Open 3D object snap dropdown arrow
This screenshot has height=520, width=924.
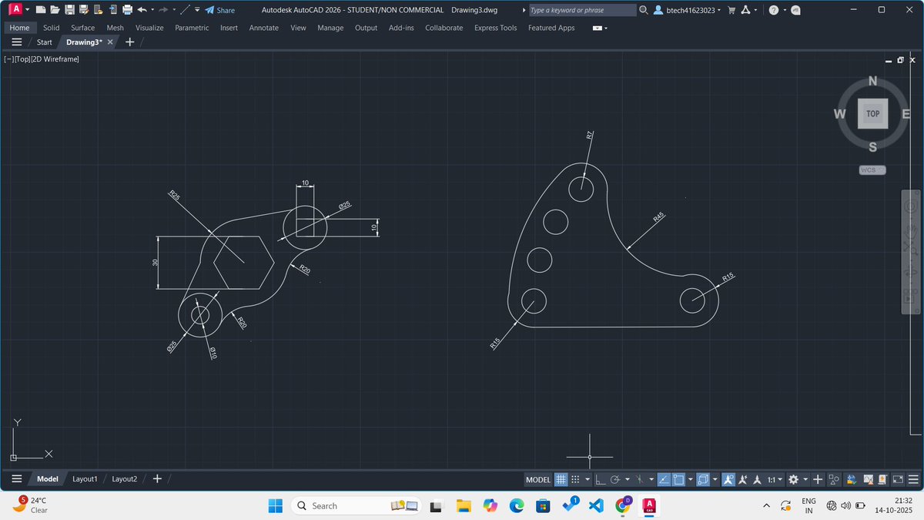(x=715, y=479)
